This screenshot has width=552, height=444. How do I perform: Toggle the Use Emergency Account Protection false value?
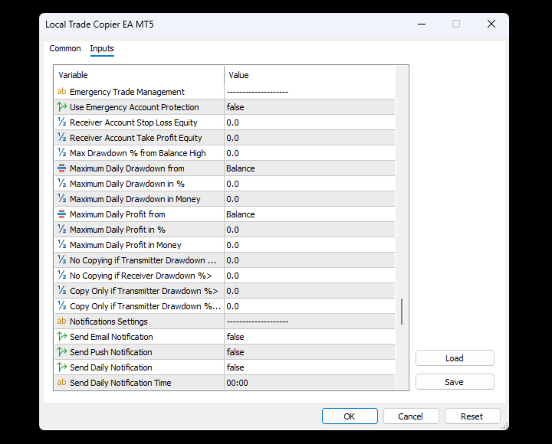click(310, 107)
